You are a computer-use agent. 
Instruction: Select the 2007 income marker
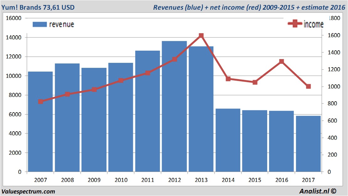41,102
